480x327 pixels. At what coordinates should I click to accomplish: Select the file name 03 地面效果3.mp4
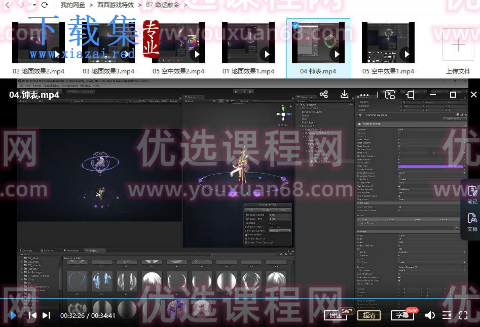[108, 71]
